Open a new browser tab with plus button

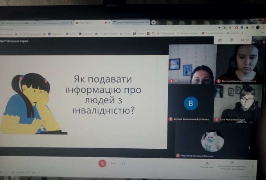153,22
